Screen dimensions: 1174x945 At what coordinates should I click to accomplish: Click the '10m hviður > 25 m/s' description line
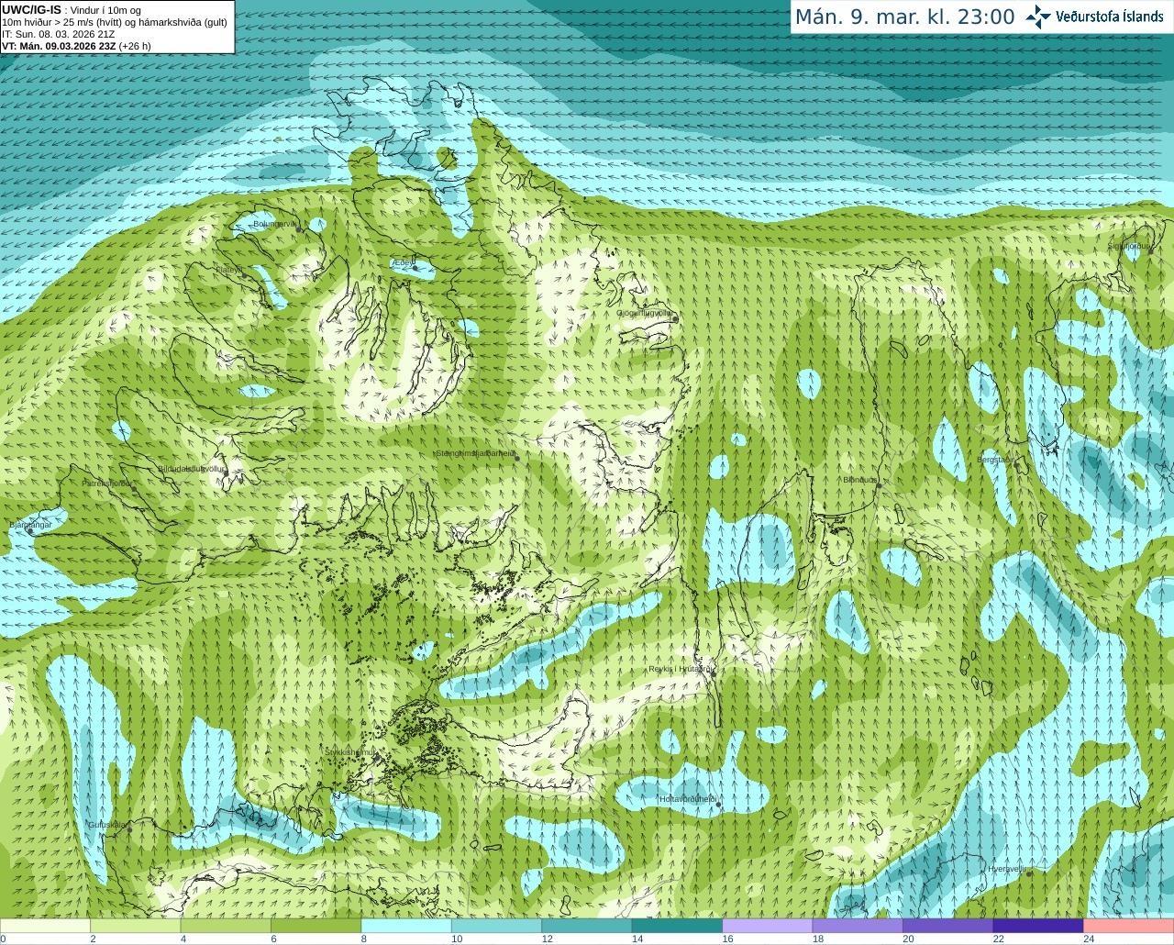(115, 22)
